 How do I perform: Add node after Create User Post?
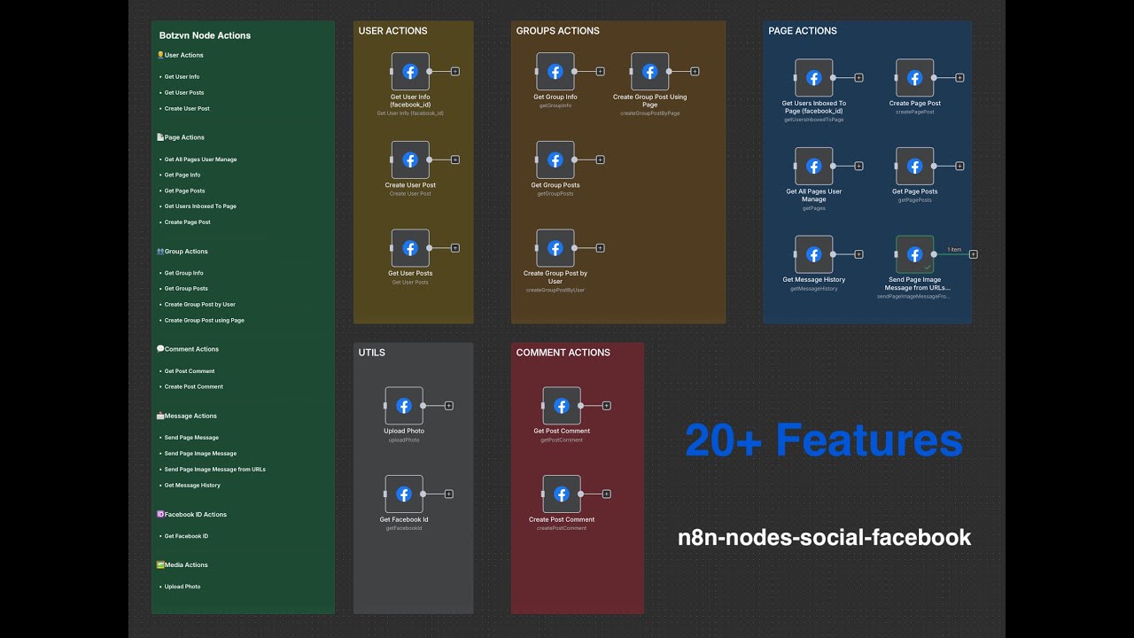click(x=455, y=159)
